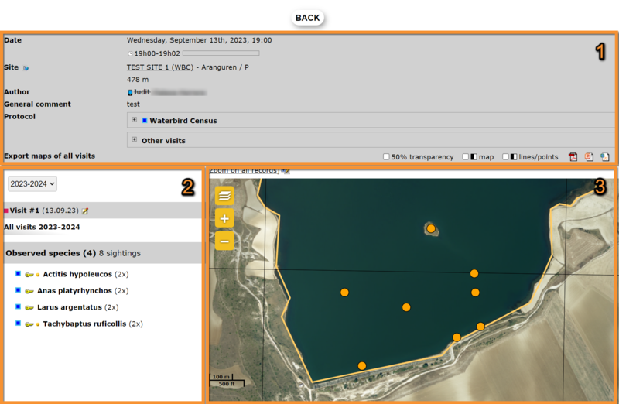619x404 pixels.
Task: Click the yellow dot beside Actitis hypoleucos
Action: pos(38,275)
